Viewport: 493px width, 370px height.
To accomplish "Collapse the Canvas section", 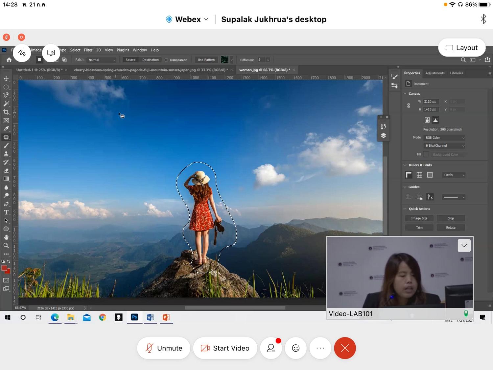I will pos(405,94).
